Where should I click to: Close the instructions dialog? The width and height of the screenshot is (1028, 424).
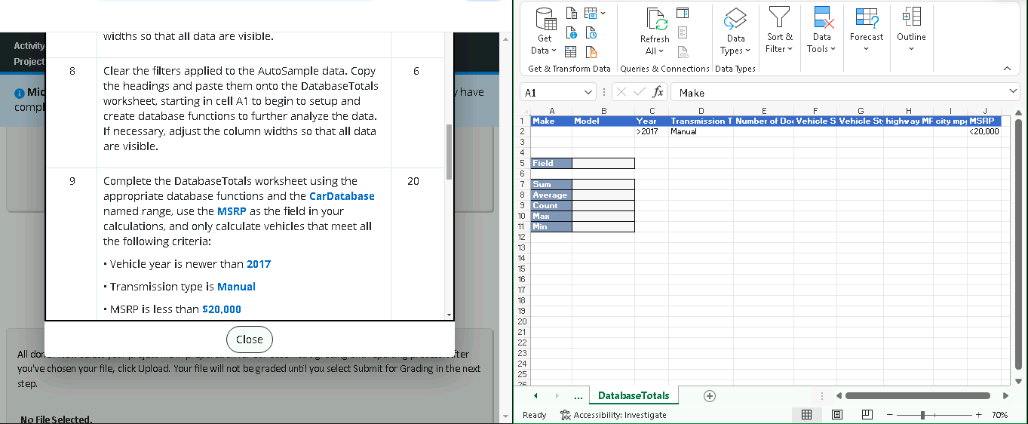pyautogui.click(x=250, y=340)
